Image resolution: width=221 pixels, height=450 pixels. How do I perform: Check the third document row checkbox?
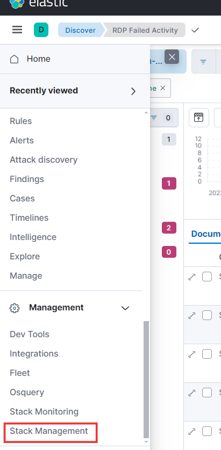(207, 354)
